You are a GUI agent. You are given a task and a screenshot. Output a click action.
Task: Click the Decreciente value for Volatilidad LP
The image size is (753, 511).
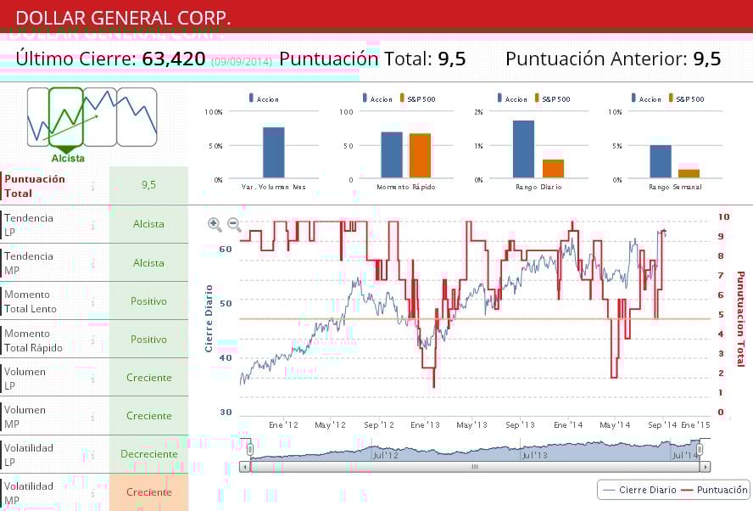pos(149,454)
